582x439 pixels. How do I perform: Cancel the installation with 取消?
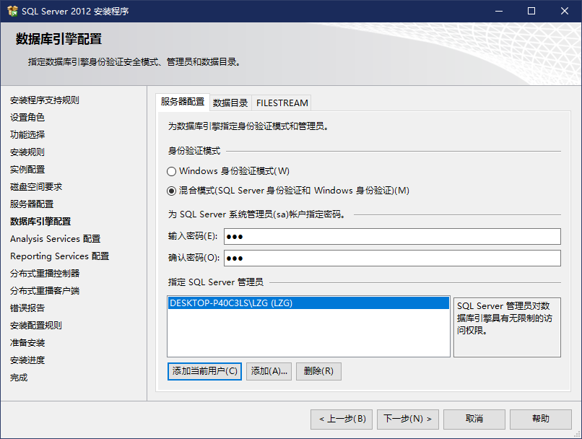coord(474,419)
